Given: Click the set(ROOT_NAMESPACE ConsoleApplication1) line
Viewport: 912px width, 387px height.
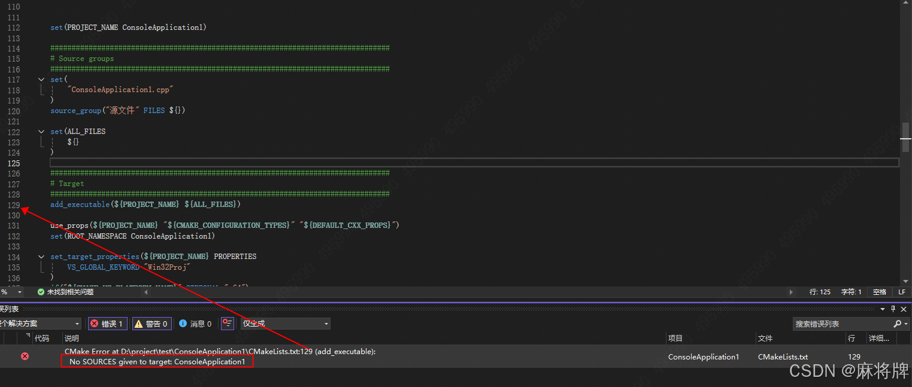Looking at the screenshot, I should pyautogui.click(x=132, y=236).
